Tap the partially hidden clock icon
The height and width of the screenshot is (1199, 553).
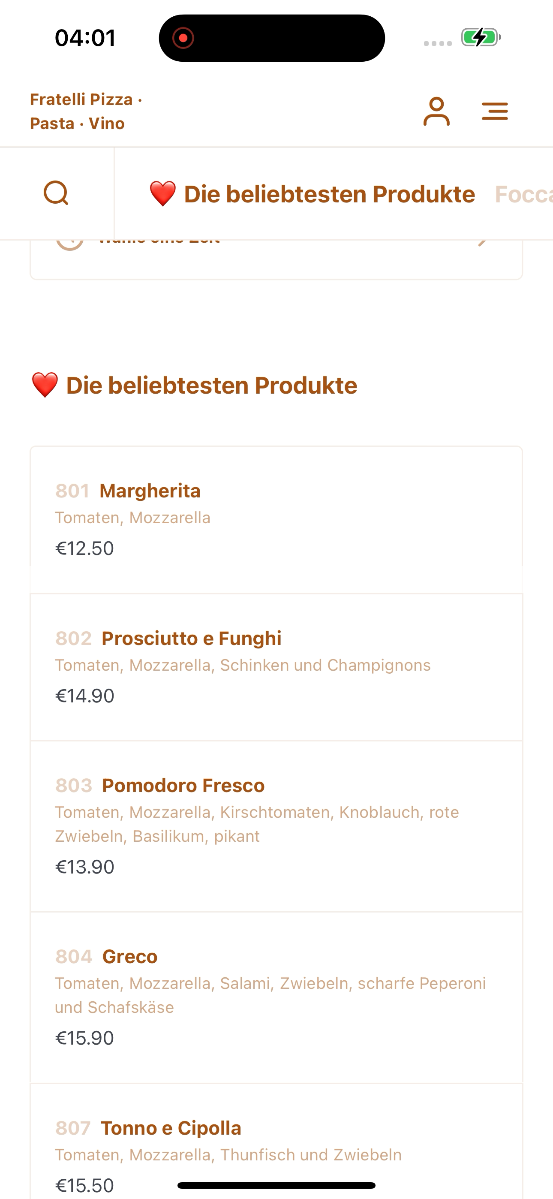pos(70,244)
